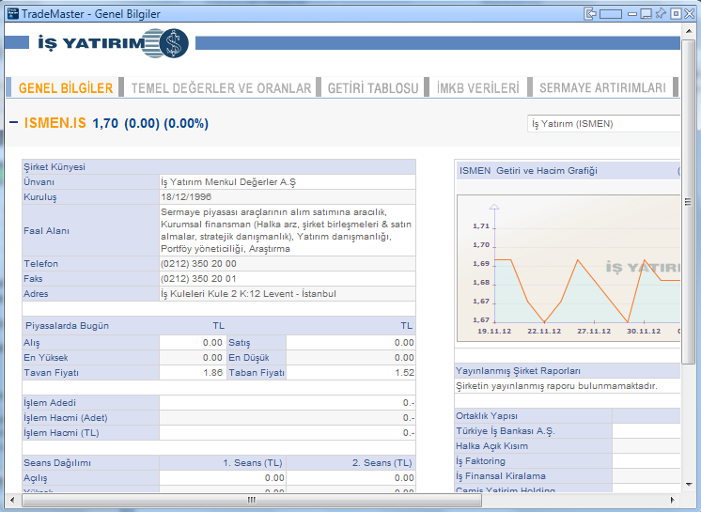Click the İş Finansal Kiralama row

click(568, 476)
